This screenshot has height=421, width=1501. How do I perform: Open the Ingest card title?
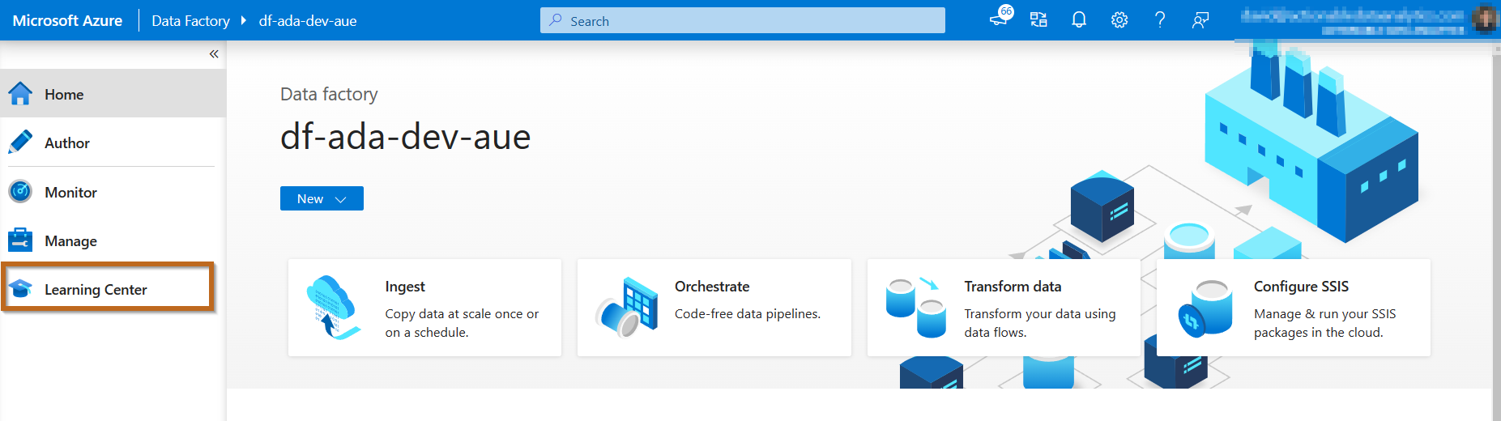pos(405,287)
